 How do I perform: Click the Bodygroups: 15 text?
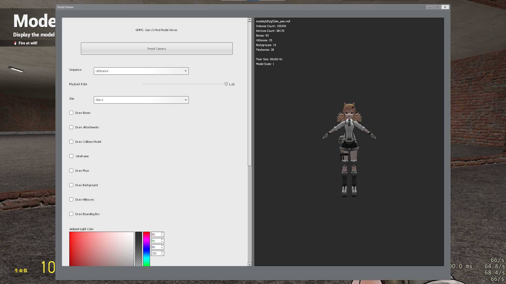[266, 45]
